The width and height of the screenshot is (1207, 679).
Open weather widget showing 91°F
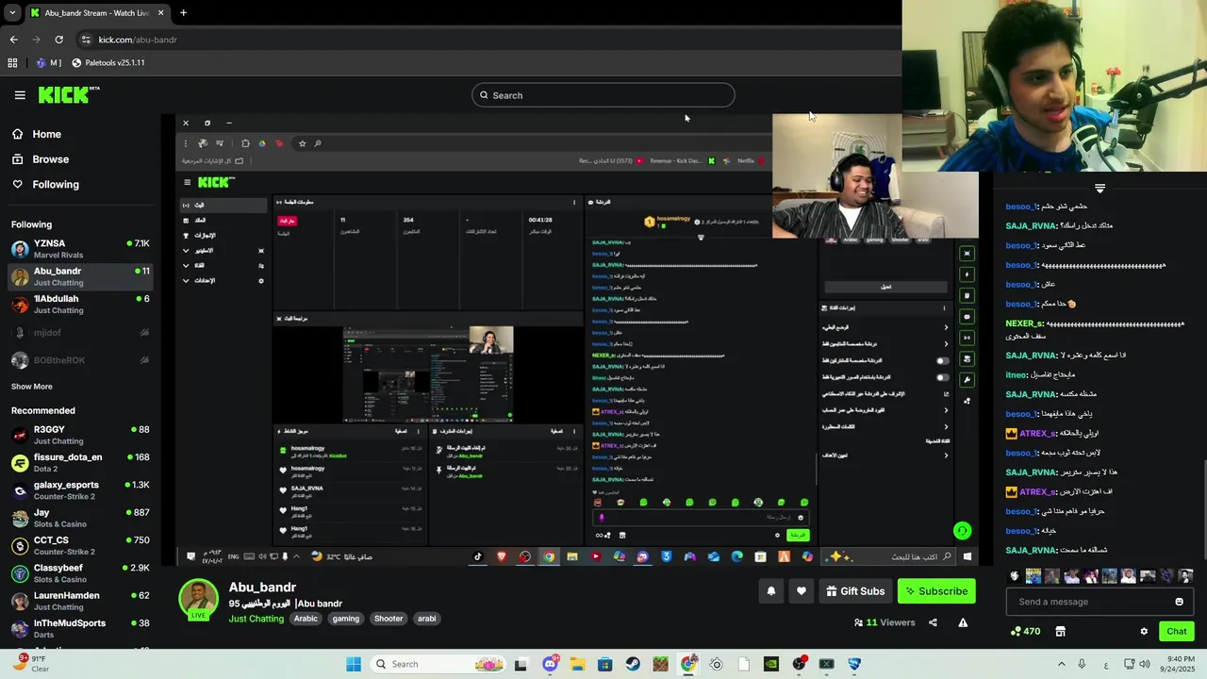point(30,664)
